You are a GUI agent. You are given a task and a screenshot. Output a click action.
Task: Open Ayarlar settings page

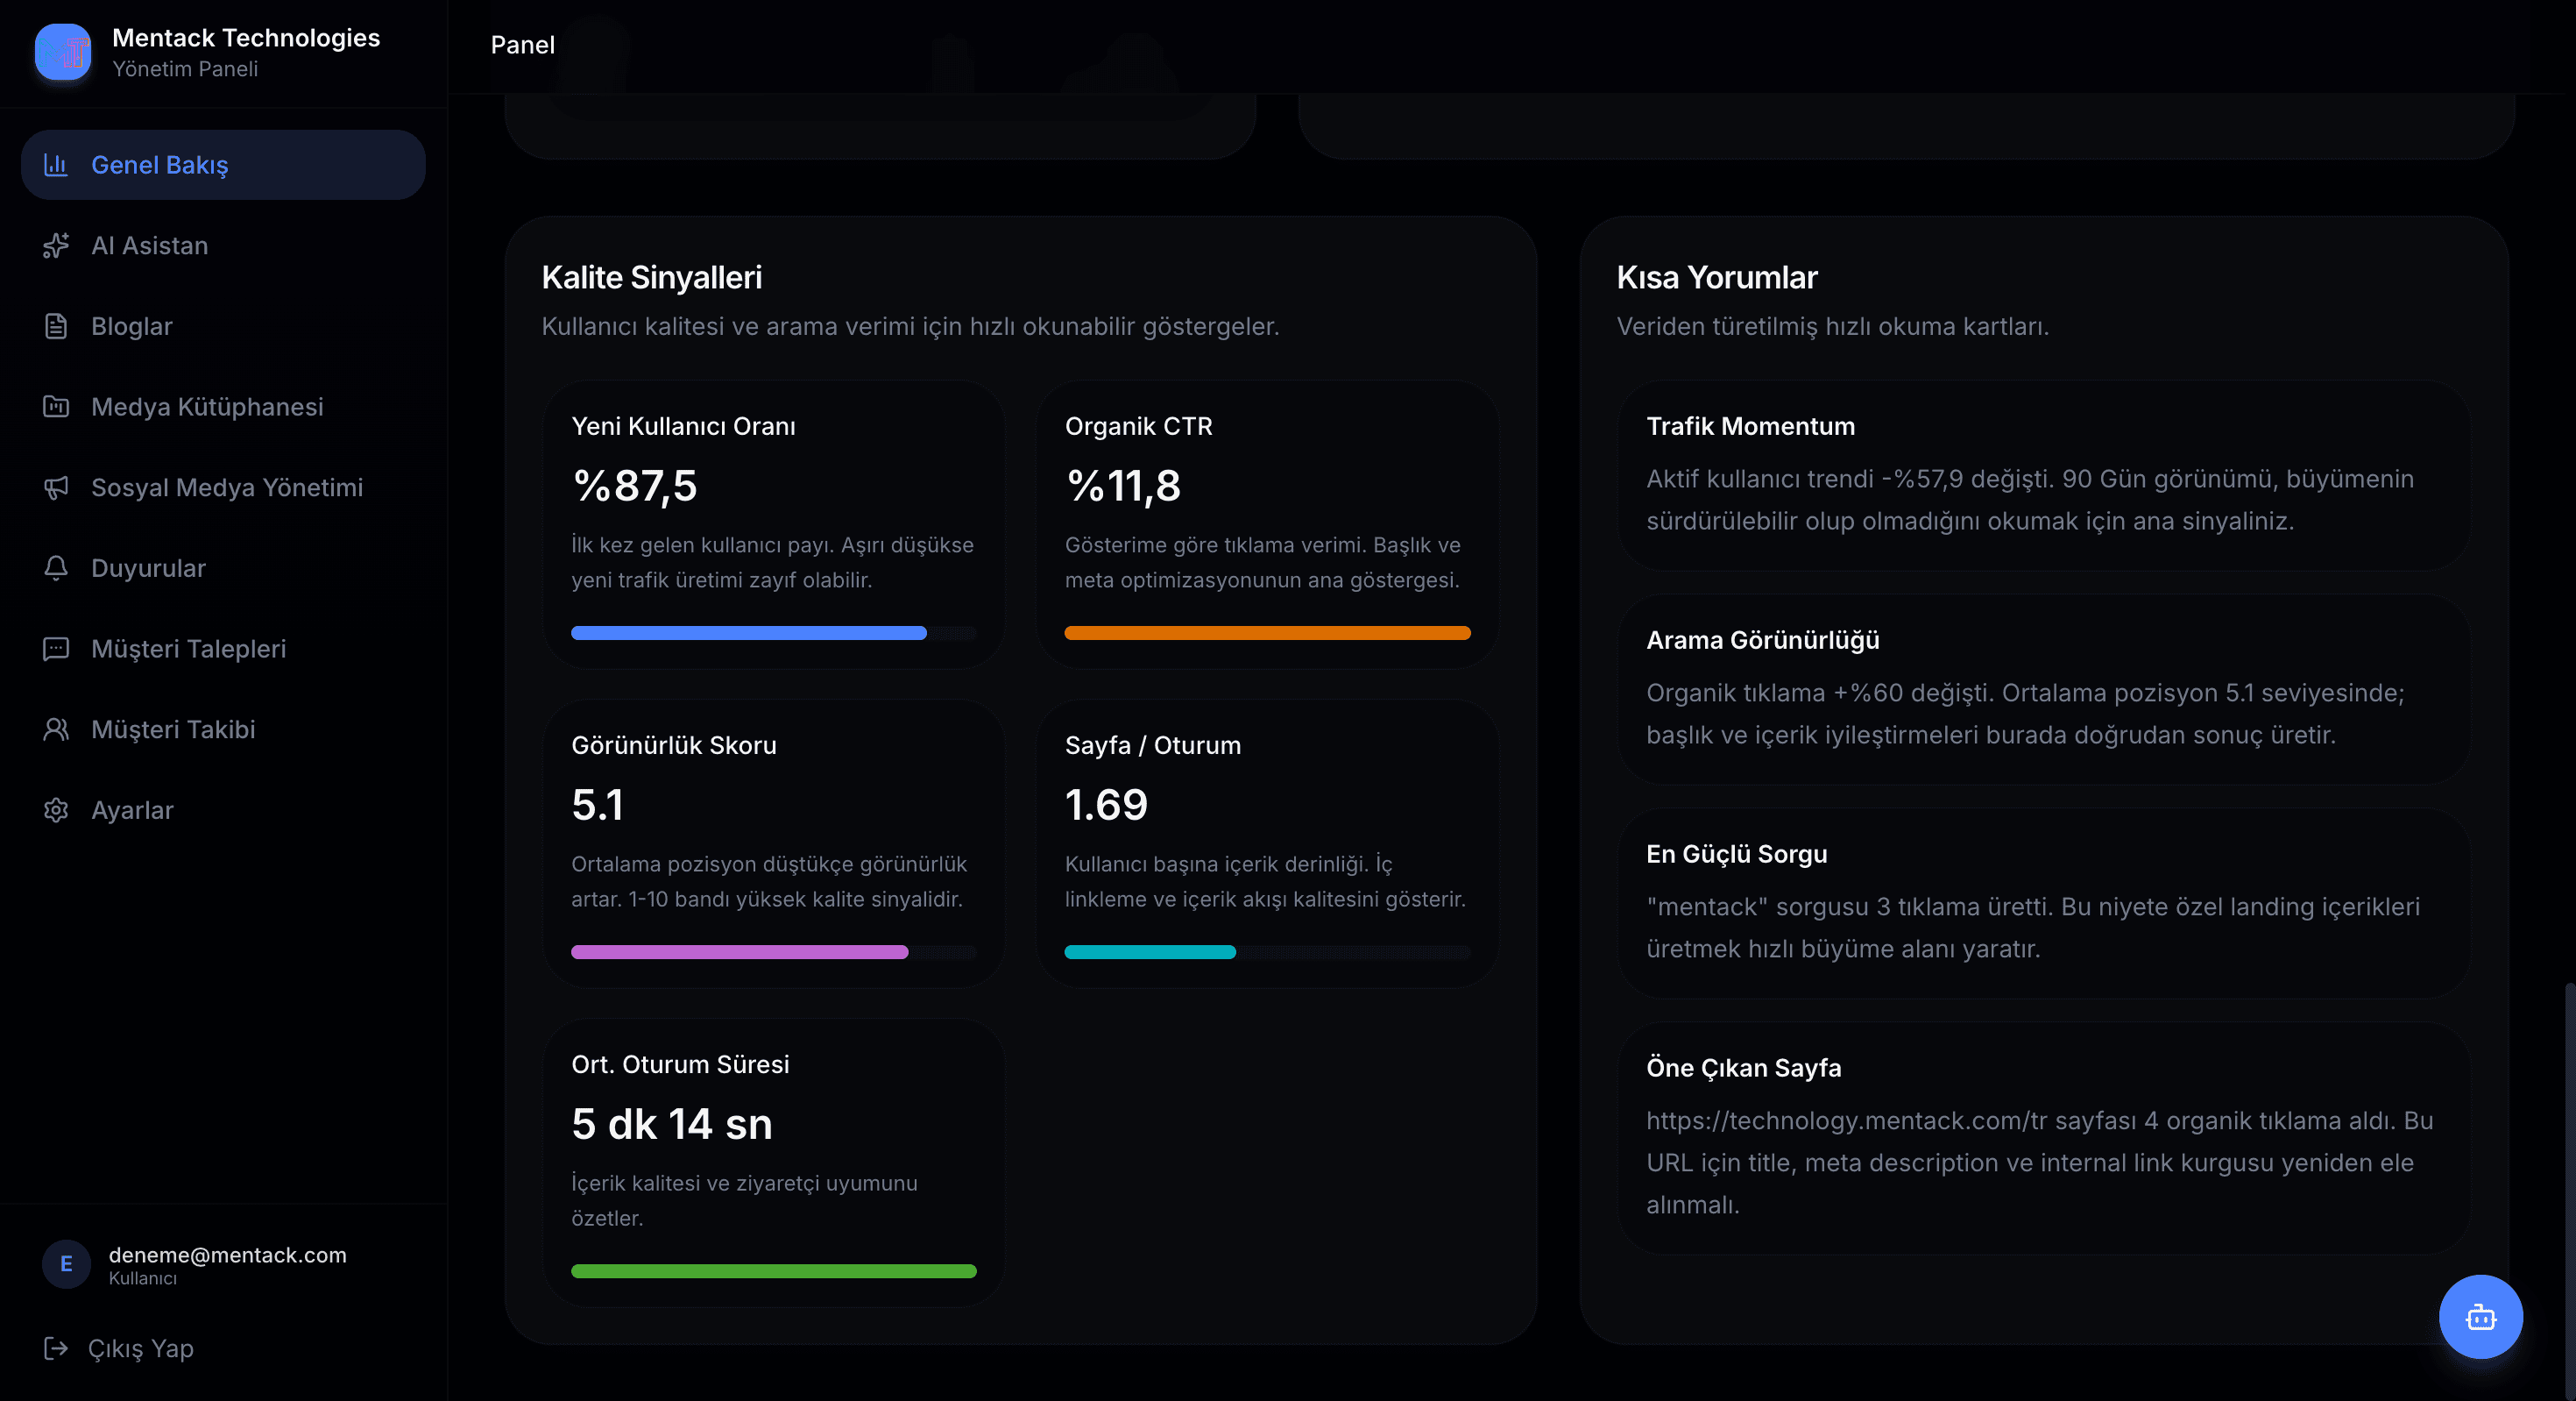[223, 809]
